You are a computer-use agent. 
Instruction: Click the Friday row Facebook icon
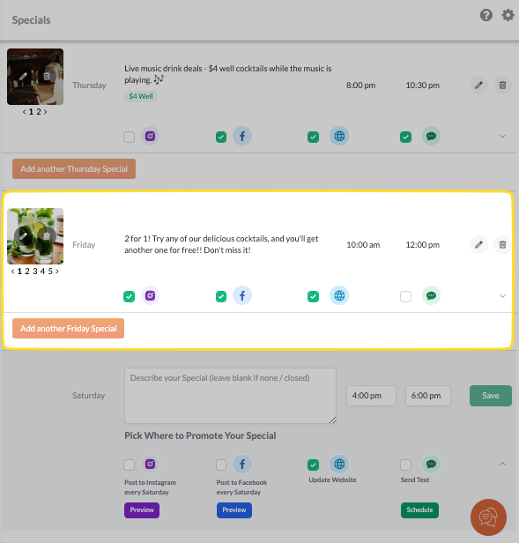pyautogui.click(x=242, y=296)
